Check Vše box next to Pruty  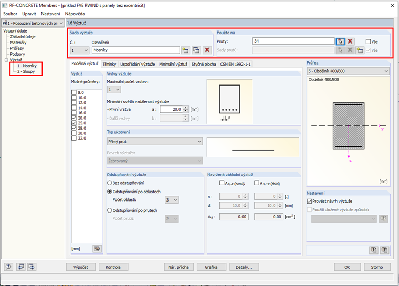[x=368, y=41]
